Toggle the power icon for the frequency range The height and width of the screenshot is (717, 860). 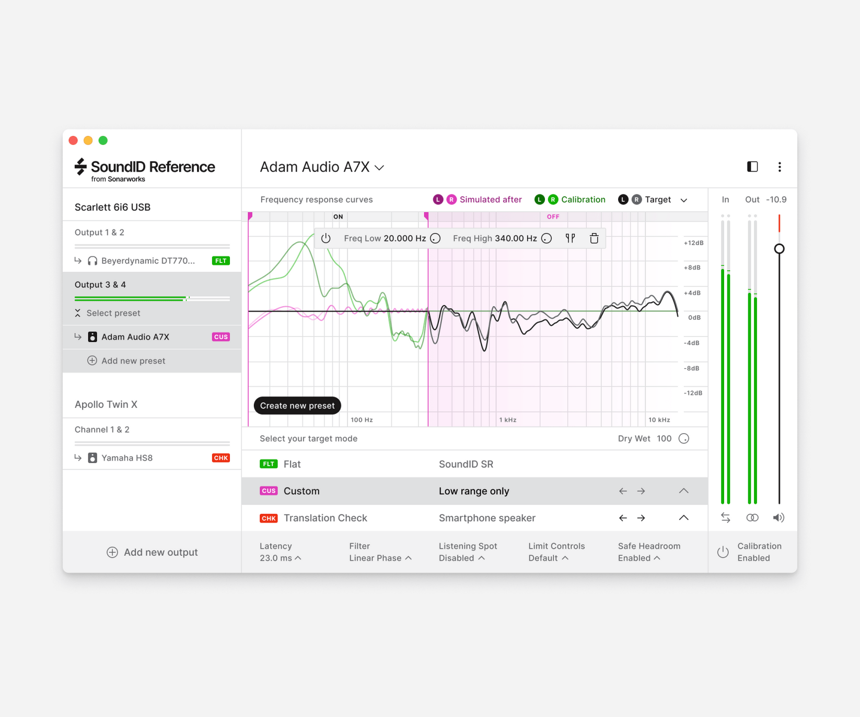[326, 238]
